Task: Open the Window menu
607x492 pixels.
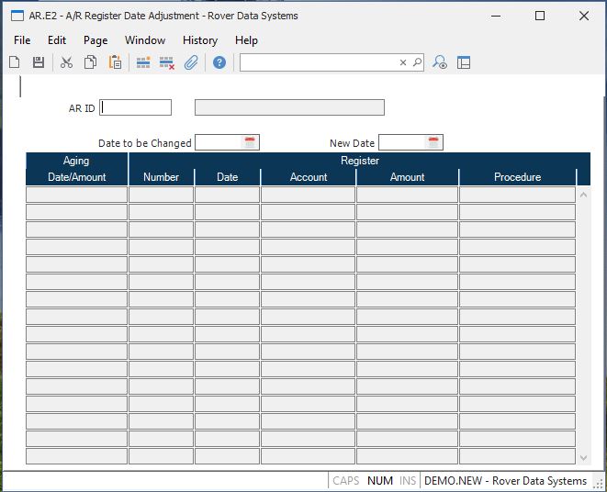Action: pos(145,40)
